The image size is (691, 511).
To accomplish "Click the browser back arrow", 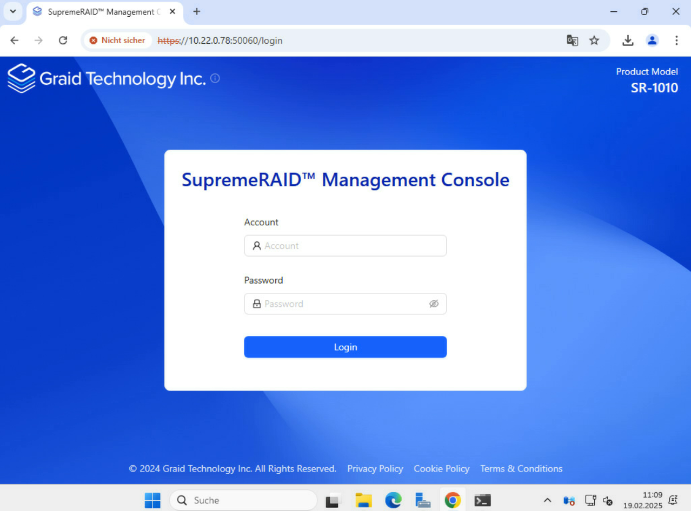I will point(15,41).
